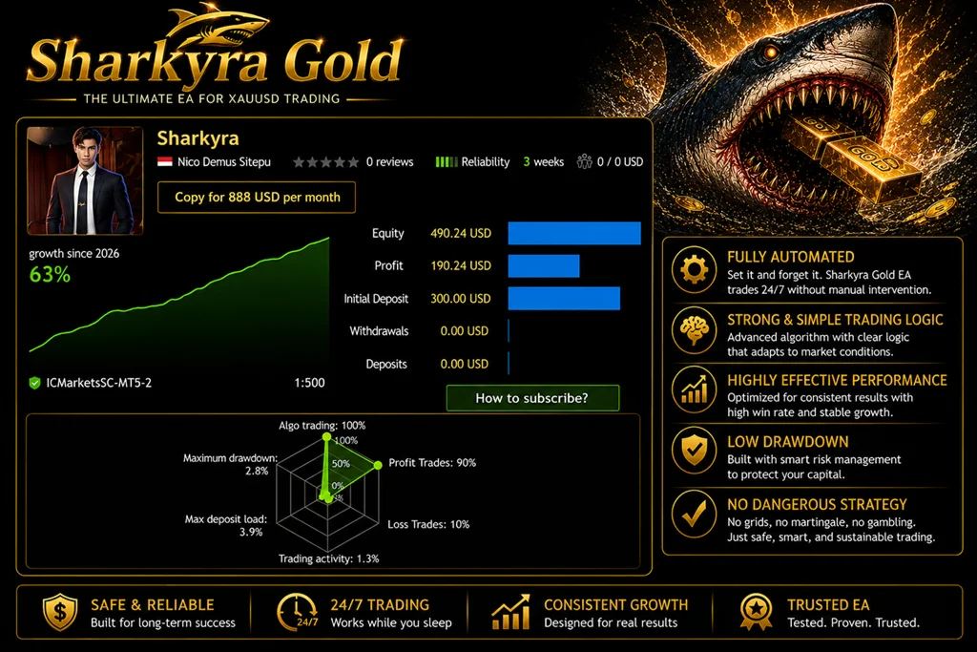This screenshot has height=652, width=977.
Task: Click the green verified shield beside ICMarketsSC-MT5-2
Action: 35,383
